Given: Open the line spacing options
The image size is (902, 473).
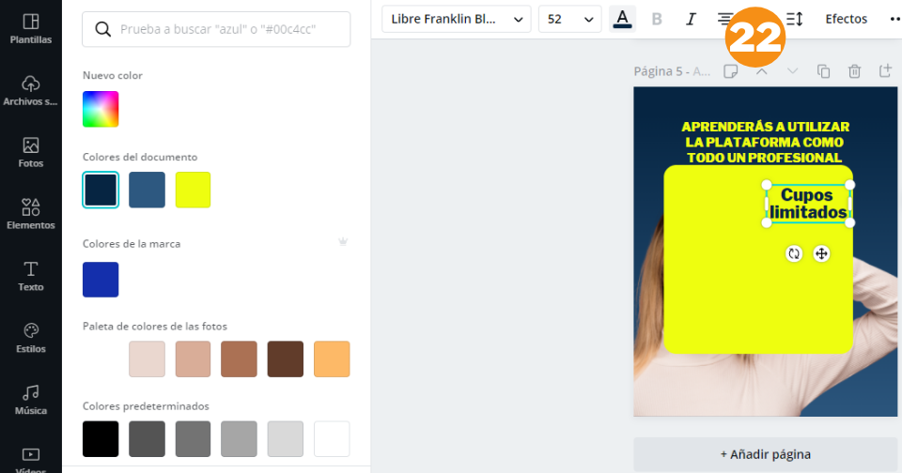Looking at the screenshot, I should [x=795, y=19].
